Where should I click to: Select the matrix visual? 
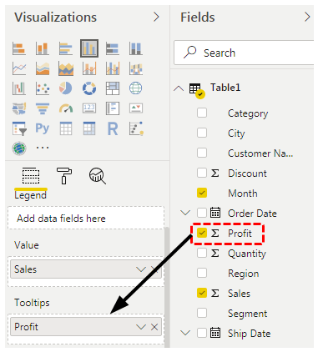(x=89, y=128)
